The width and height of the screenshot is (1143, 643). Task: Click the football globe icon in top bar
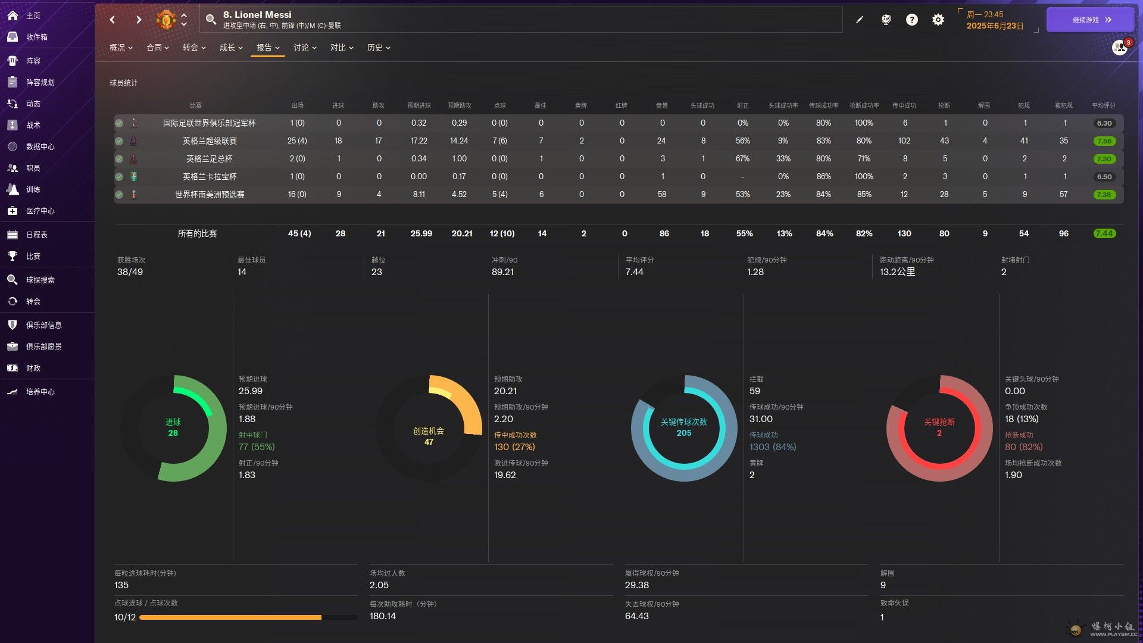coord(886,20)
